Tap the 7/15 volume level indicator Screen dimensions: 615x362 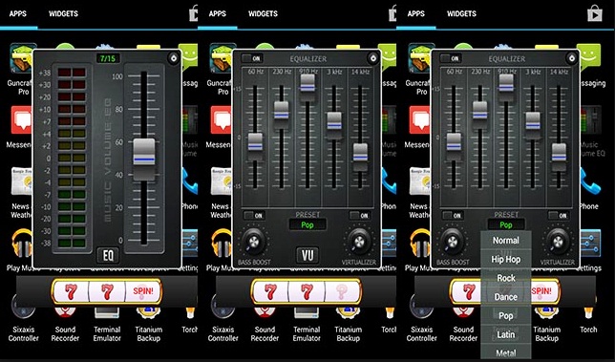(108, 58)
